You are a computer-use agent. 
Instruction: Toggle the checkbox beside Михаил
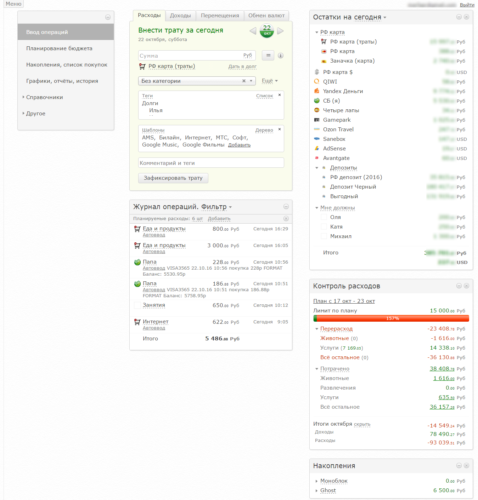(x=324, y=236)
